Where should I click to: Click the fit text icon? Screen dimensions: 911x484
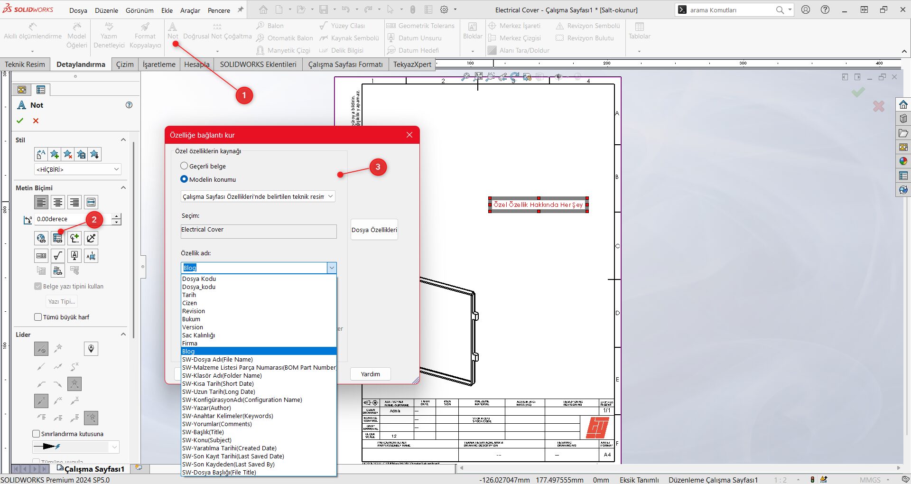pyautogui.click(x=91, y=203)
